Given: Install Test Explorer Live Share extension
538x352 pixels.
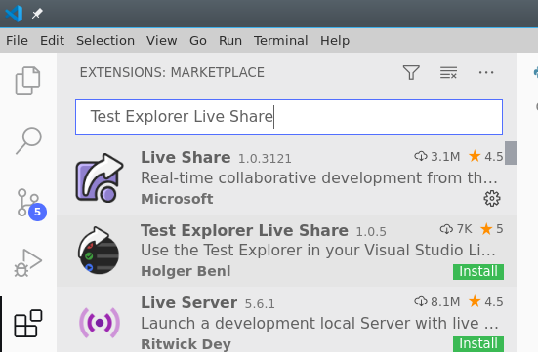Looking at the screenshot, I should (478, 271).
